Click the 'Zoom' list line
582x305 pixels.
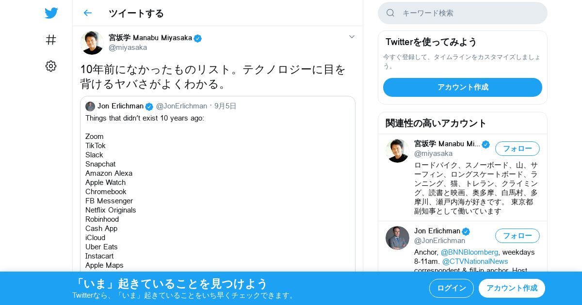(95, 137)
